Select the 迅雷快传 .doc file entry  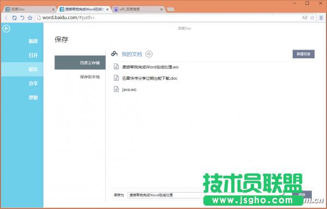tap(149, 78)
